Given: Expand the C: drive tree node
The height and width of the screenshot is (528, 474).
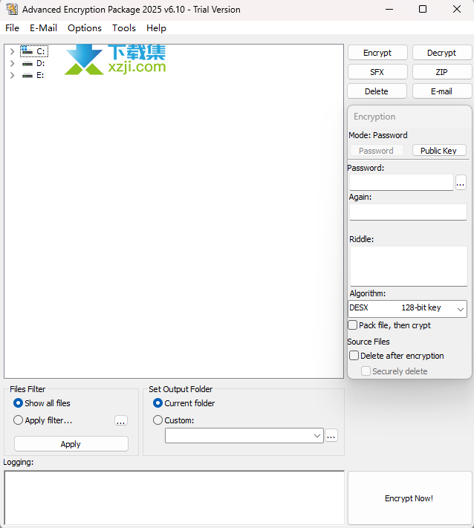Looking at the screenshot, I should (12, 51).
